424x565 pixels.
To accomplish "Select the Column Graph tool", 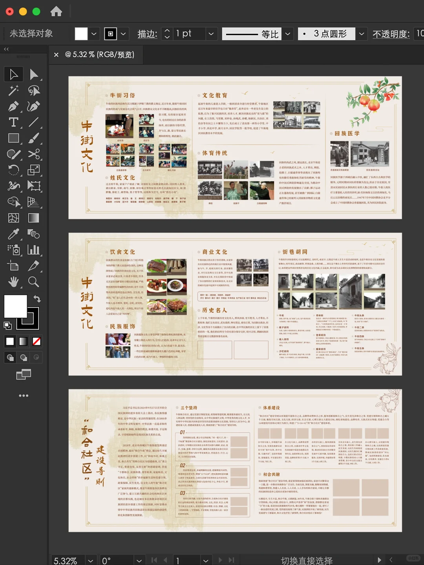I will click(34, 250).
